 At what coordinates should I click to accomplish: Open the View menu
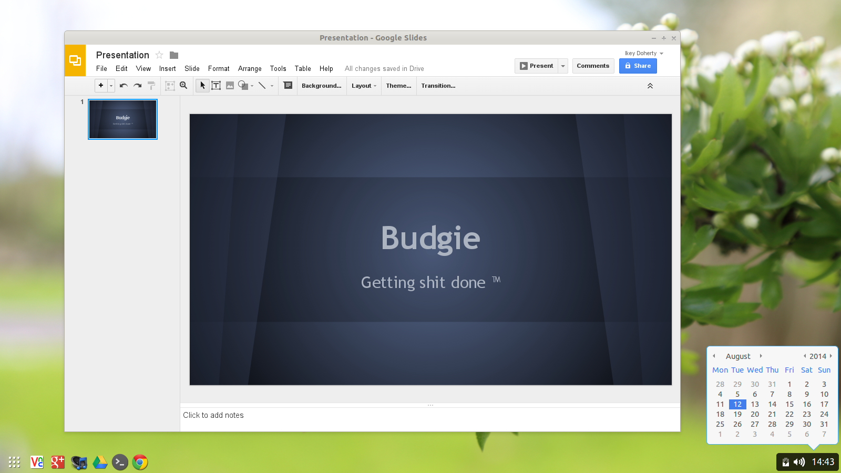pyautogui.click(x=143, y=68)
